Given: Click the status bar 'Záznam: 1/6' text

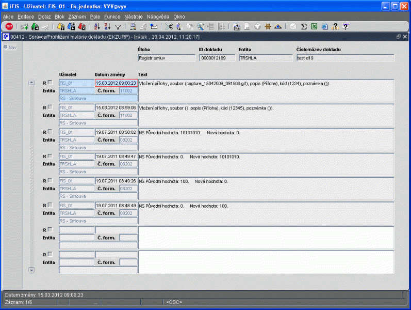Looking at the screenshot, I should point(19,302).
